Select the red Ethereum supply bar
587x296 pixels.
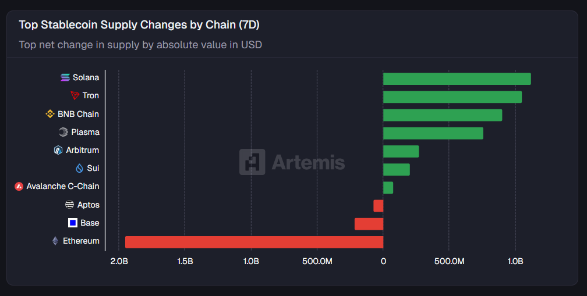(254, 242)
